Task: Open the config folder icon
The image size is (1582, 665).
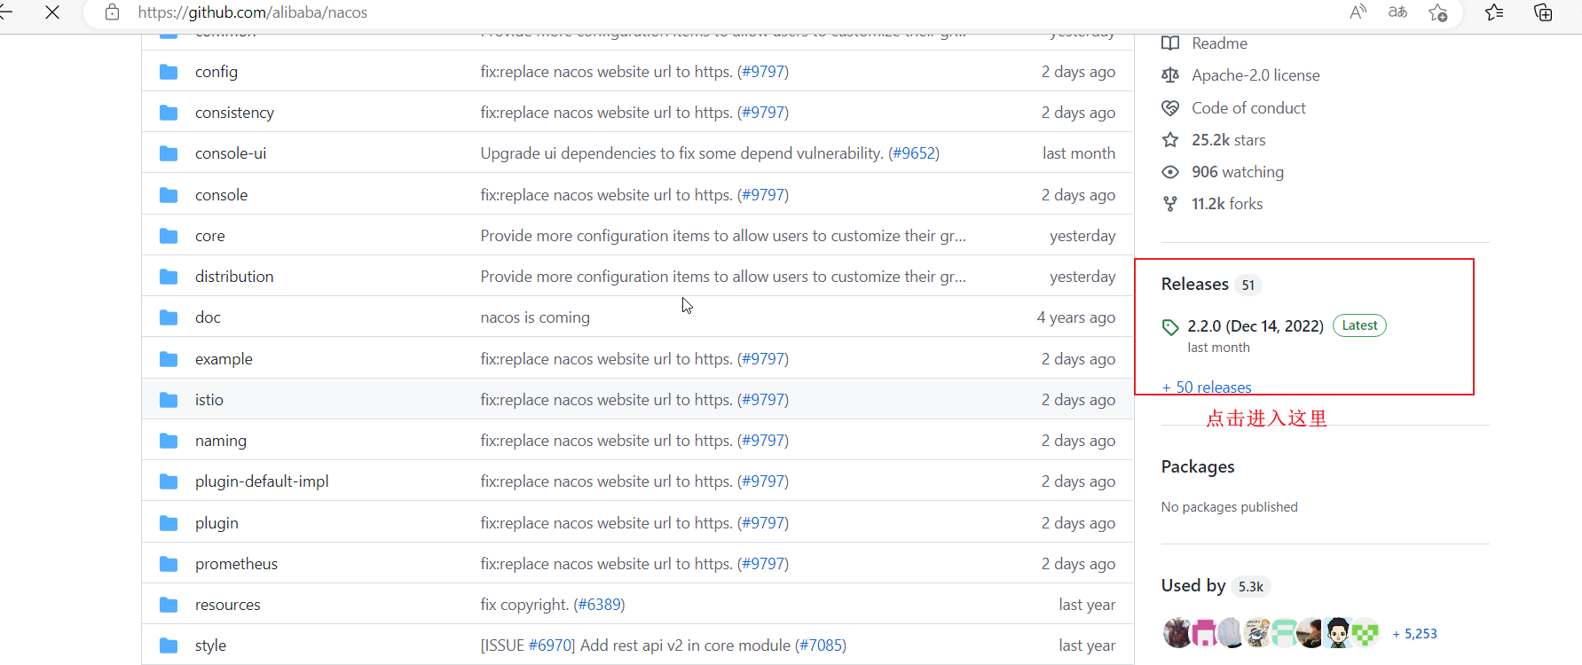Action: (169, 72)
